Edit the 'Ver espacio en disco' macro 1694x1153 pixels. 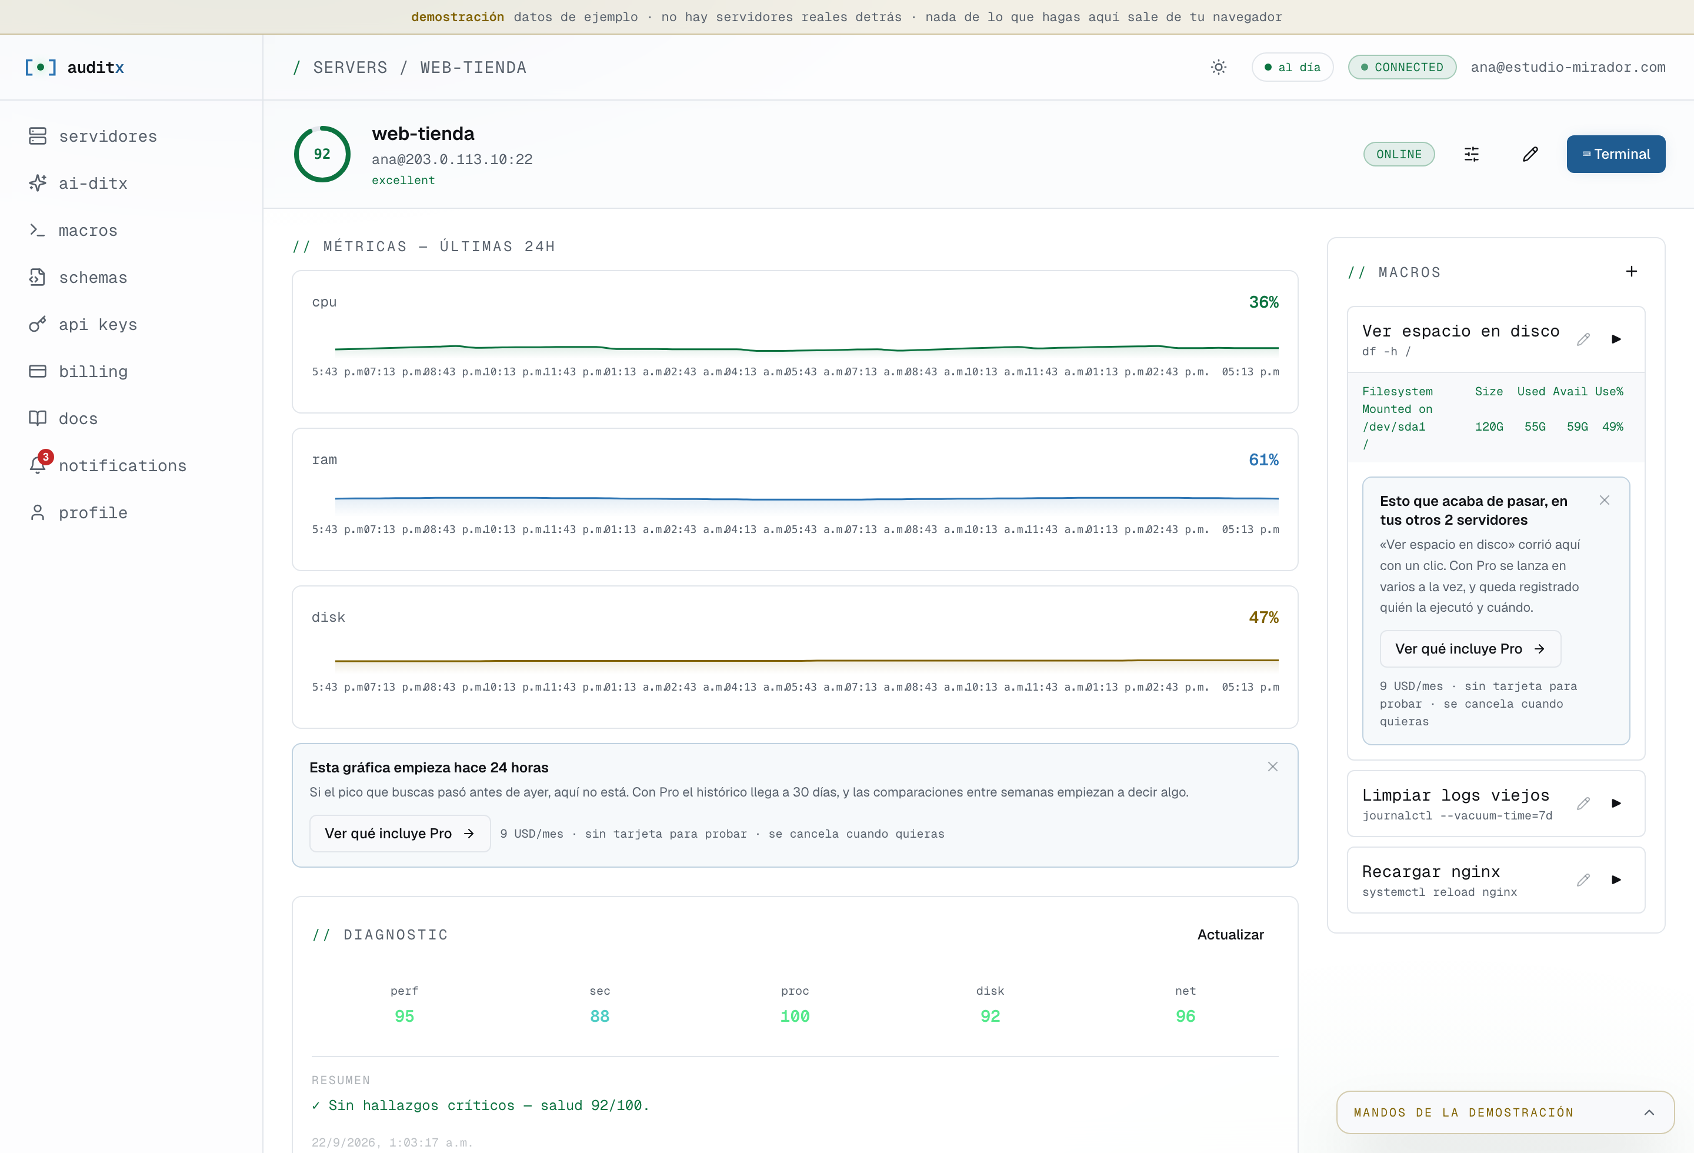pyautogui.click(x=1583, y=339)
